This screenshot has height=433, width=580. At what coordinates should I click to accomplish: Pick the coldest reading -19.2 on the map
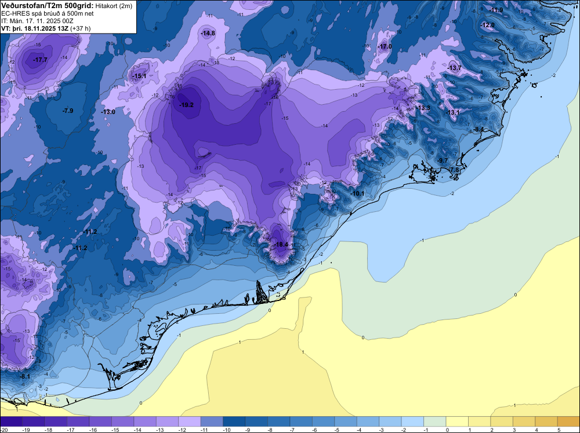point(186,105)
